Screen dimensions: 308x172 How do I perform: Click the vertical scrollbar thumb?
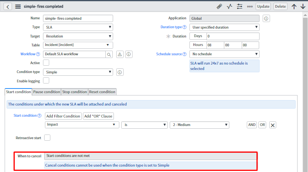point(305,94)
